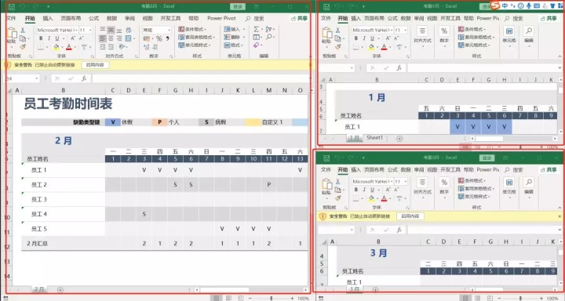This screenshot has height=301, width=565.
Task: Click Normal view icon in bottom-right status bar
Action: click(465, 298)
